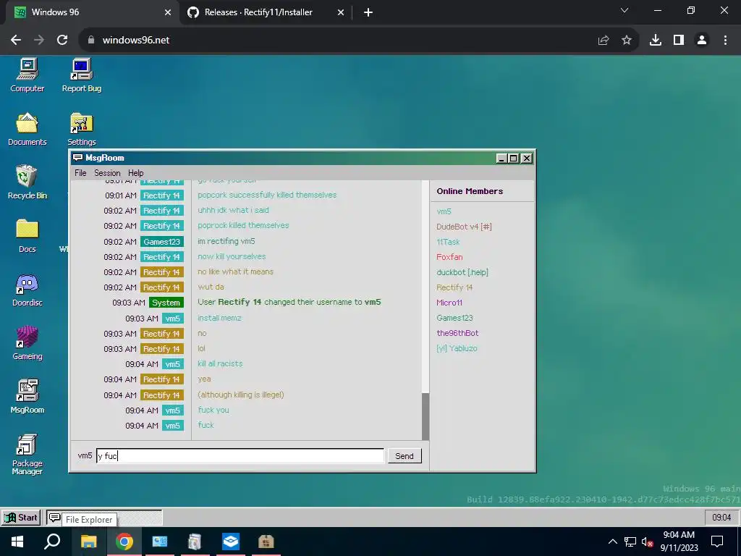
Task: Select Chrome on the Windows taskbar
Action: [x=124, y=542]
